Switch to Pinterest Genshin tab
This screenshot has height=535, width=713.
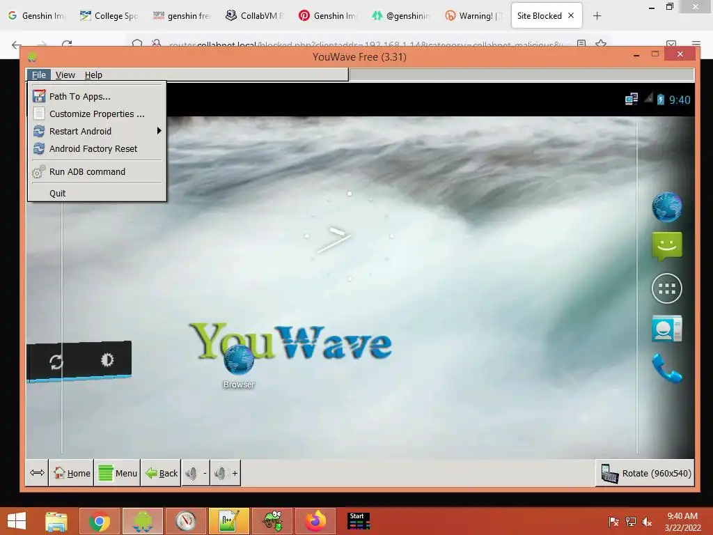(327, 15)
